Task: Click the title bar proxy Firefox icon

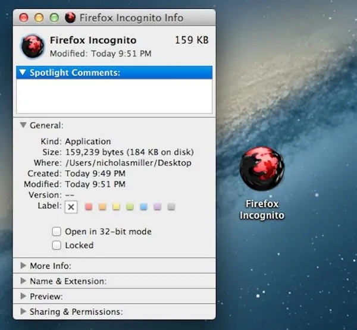Action: point(70,17)
